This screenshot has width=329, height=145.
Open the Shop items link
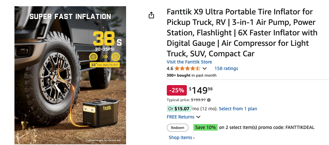pos(182,138)
